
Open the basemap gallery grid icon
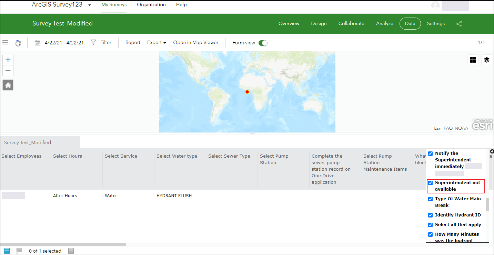tap(473, 60)
